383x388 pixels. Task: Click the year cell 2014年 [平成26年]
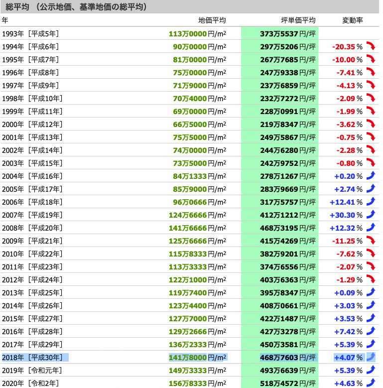(32, 306)
